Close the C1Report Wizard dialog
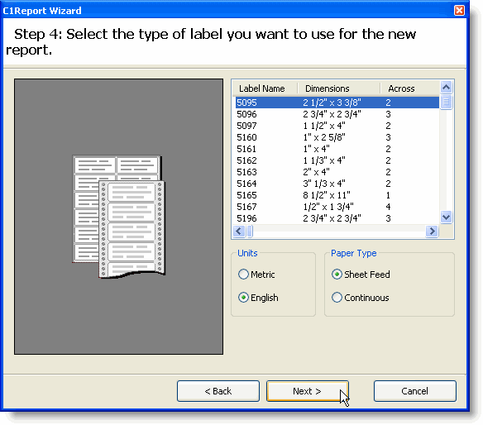Image resolution: width=483 pixels, height=425 pixels. (459, 11)
